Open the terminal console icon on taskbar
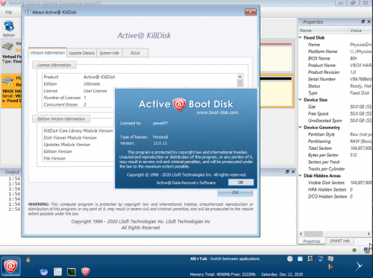The height and width of the screenshot is (278, 373). coord(72,271)
